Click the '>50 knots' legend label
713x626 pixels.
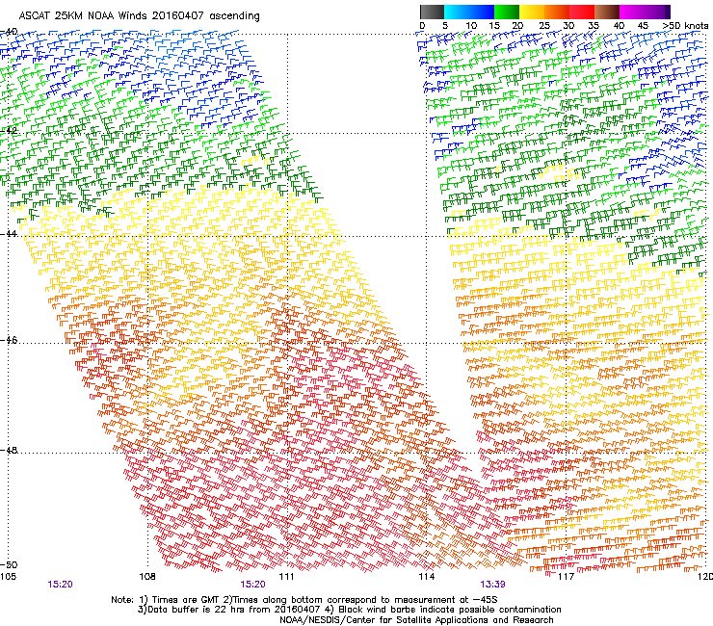coord(685,26)
